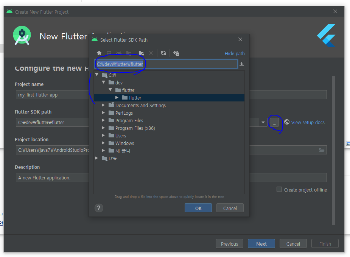Select Documents and Settings row
This screenshot has width=350, height=257.
[169, 105]
